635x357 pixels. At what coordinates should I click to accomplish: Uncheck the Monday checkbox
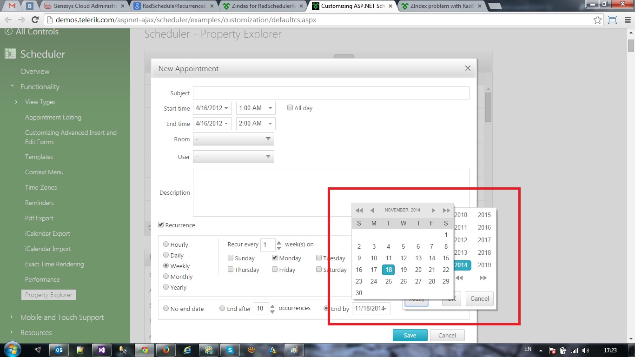click(x=275, y=258)
